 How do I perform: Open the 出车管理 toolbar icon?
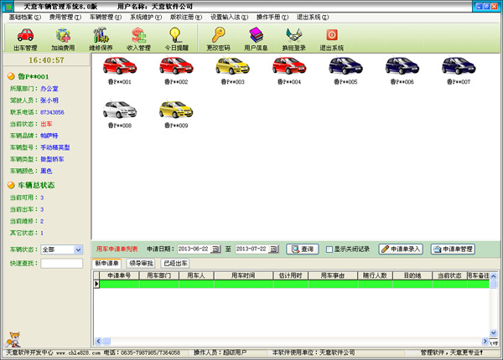25,39
